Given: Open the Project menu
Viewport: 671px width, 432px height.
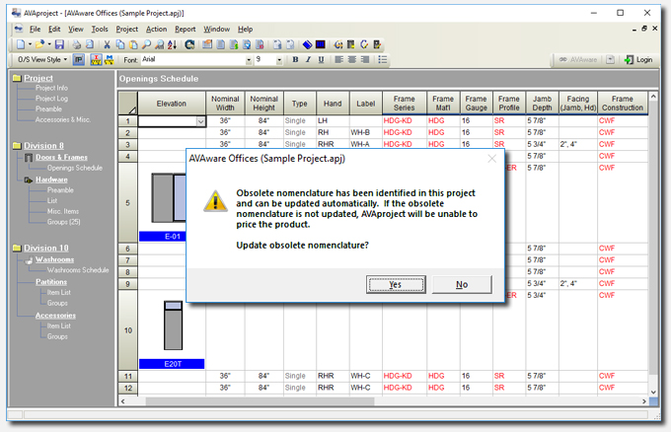Looking at the screenshot, I should pyautogui.click(x=126, y=30).
